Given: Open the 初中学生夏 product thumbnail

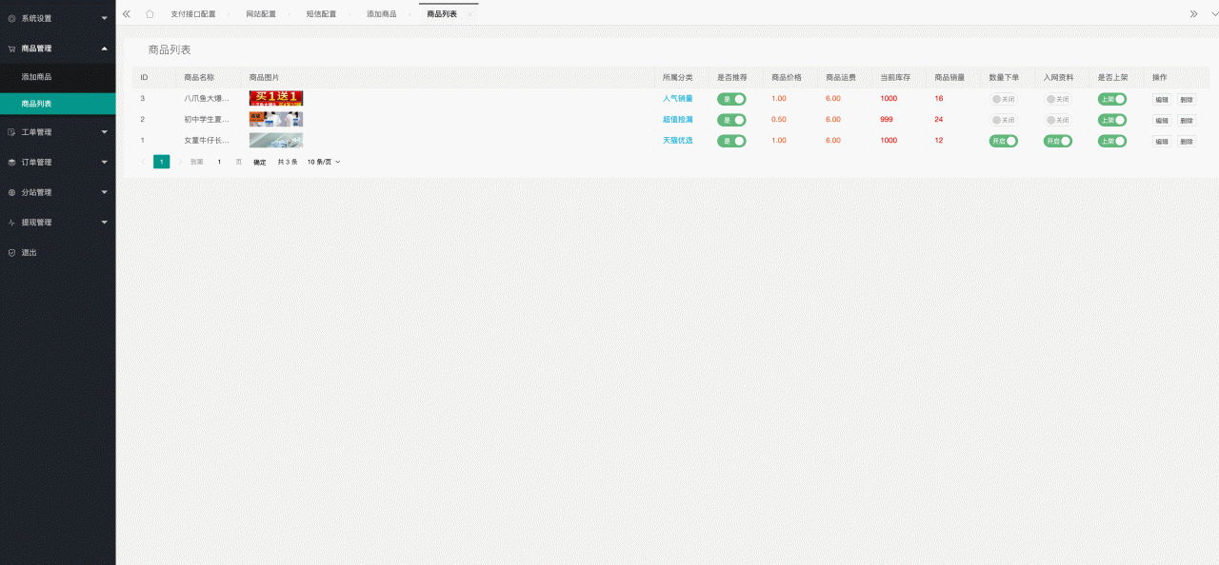Looking at the screenshot, I should click(276, 119).
